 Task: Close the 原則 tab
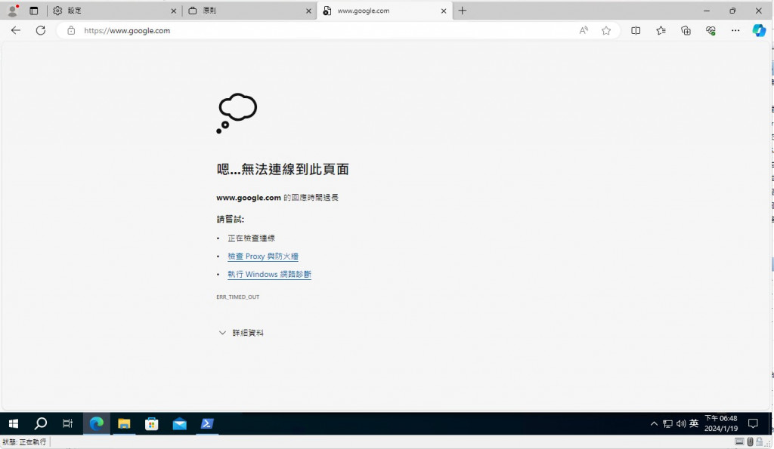tap(308, 11)
